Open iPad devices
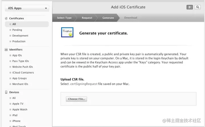205x127 pixels. tap(15, 115)
